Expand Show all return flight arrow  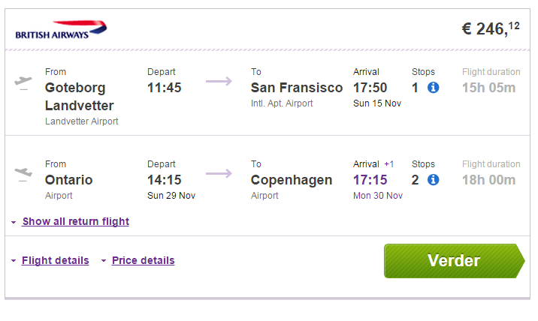14,222
